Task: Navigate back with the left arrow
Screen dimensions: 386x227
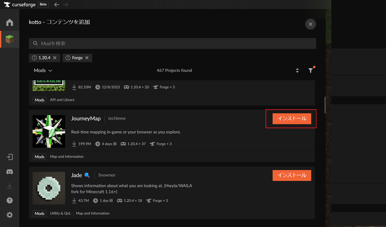Action: (x=57, y=5)
